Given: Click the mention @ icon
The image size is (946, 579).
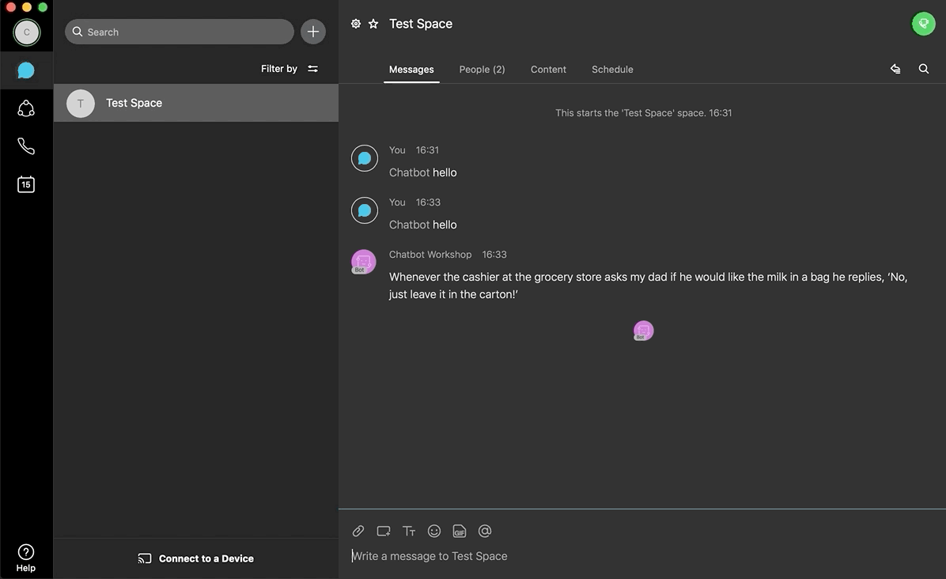Looking at the screenshot, I should click(x=485, y=532).
